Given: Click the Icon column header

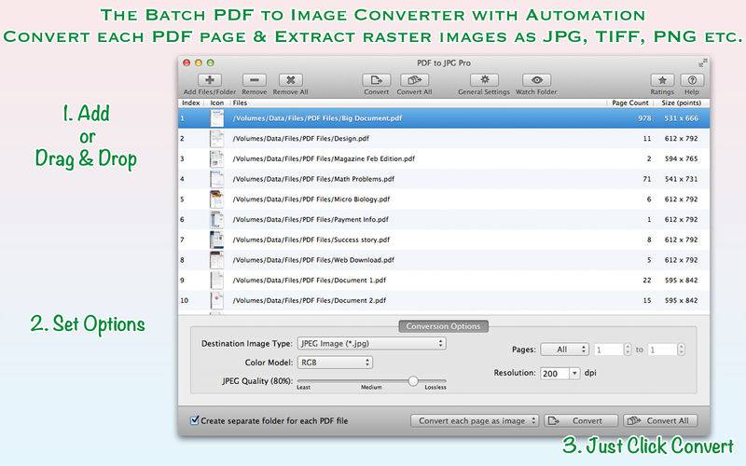Looking at the screenshot, I should click(217, 103).
